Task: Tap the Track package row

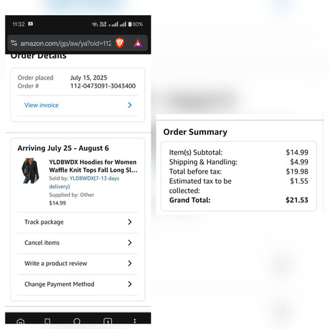Action: tap(78, 222)
